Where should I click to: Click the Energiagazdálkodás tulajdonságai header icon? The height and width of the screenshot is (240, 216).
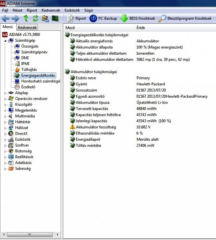click(67, 35)
